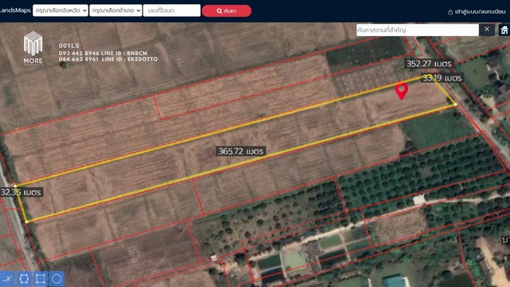
Task: Click the MORE logo watermark
Action: pyautogui.click(x=33, y=48)
